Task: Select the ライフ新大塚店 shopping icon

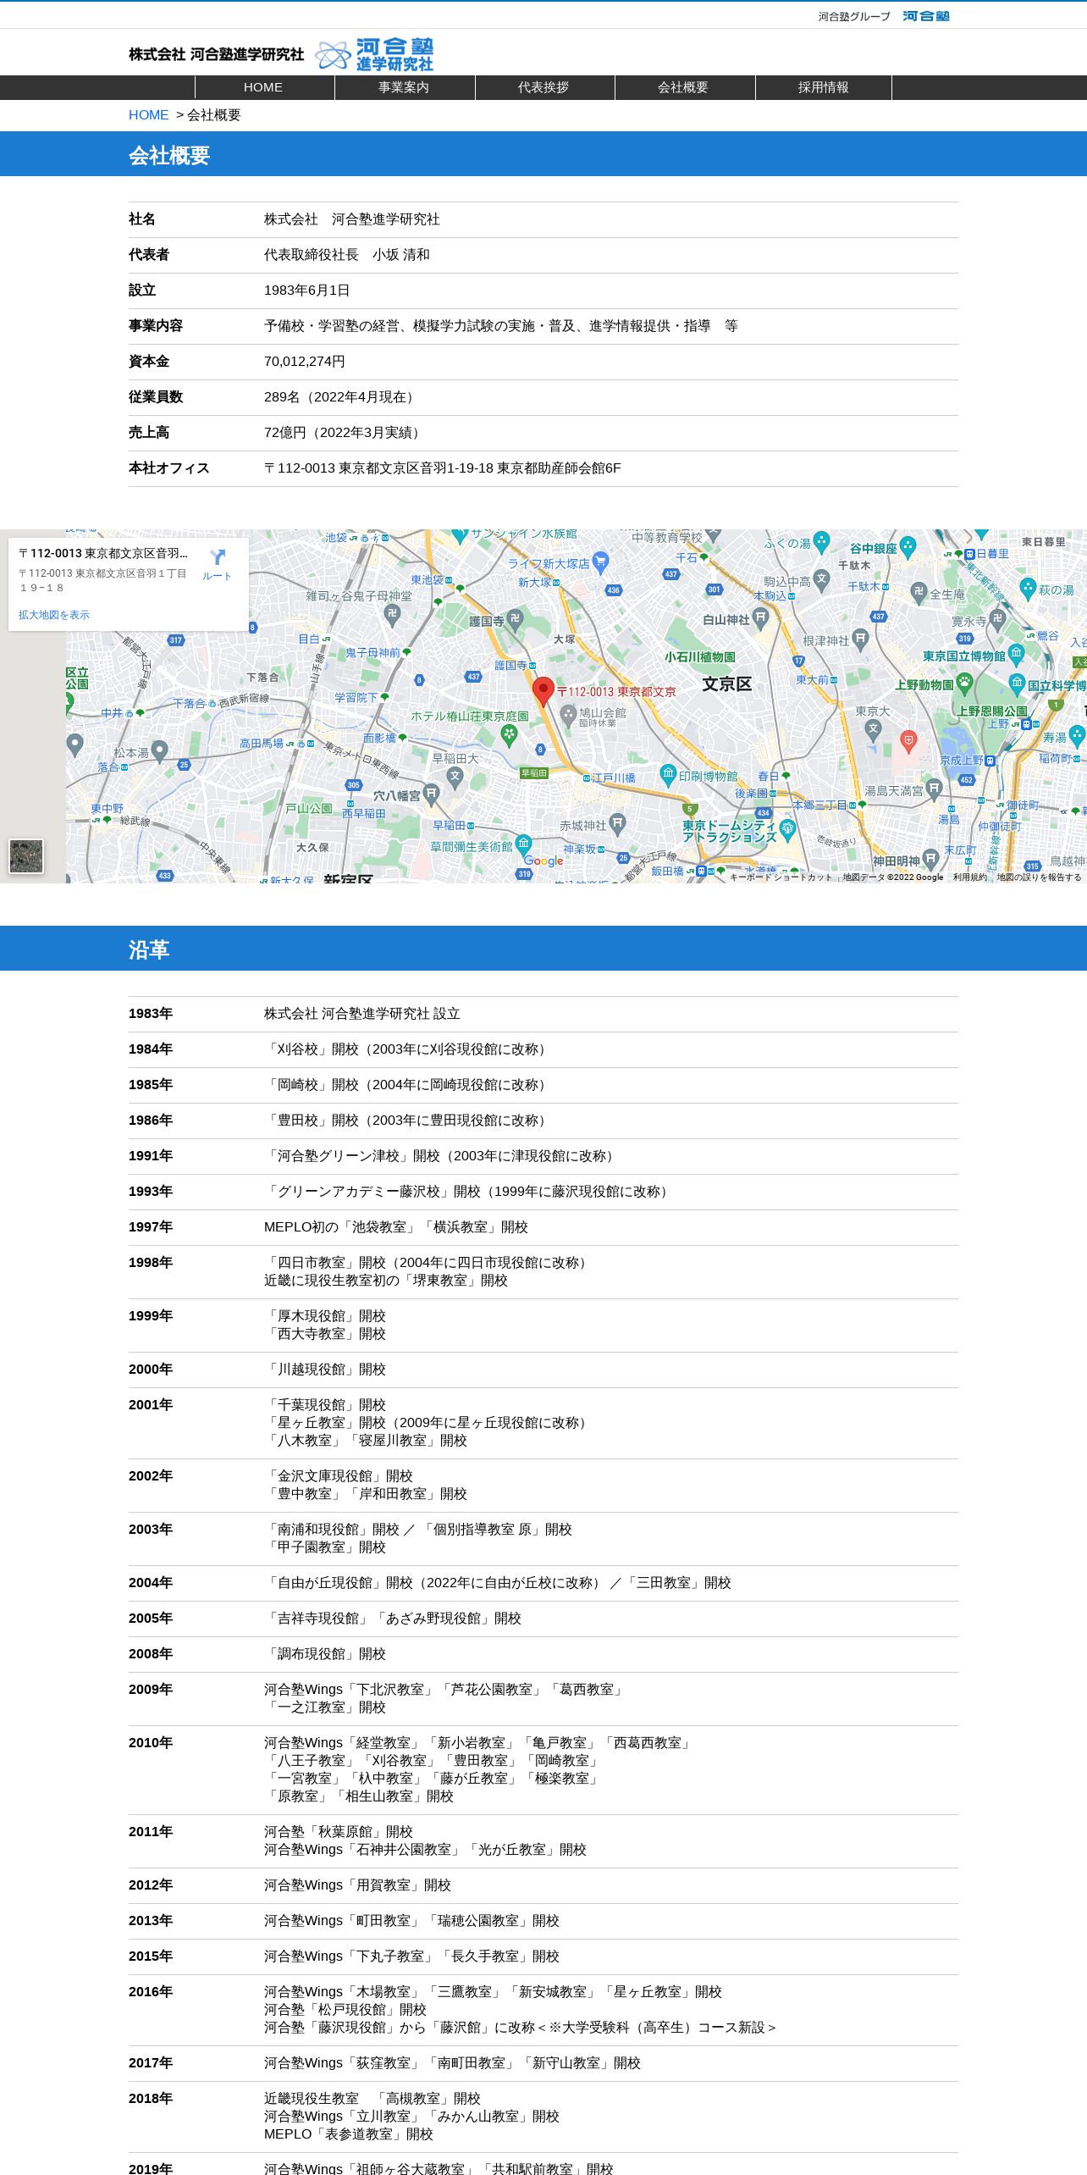Action: [601, 562]
